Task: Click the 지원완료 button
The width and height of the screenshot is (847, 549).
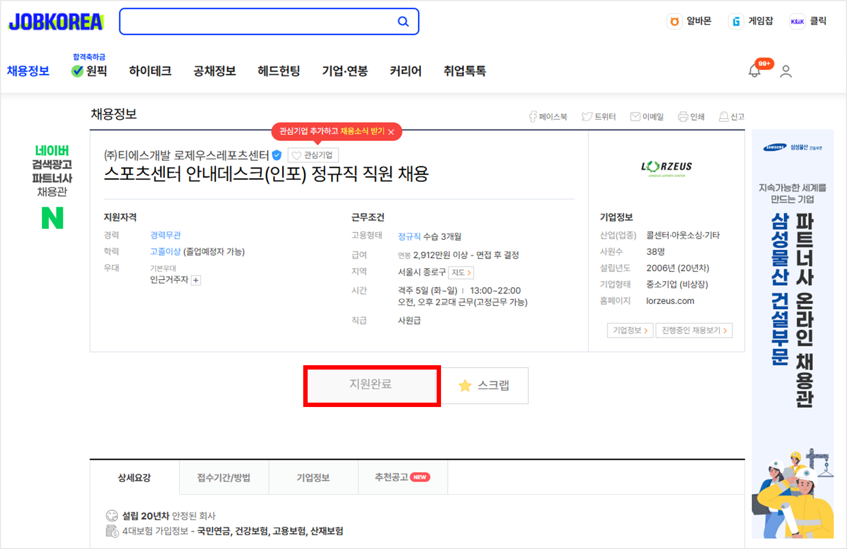Action: [x=371, y=385]
